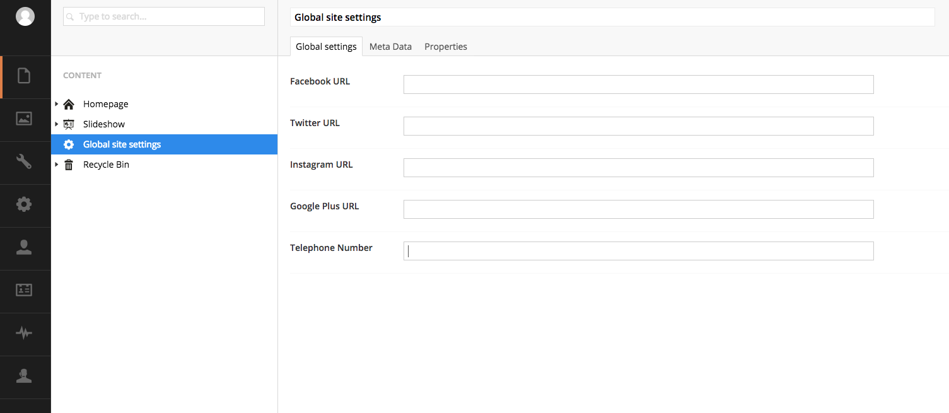
Task: Click the Instagram URL label
Action: 322,165
